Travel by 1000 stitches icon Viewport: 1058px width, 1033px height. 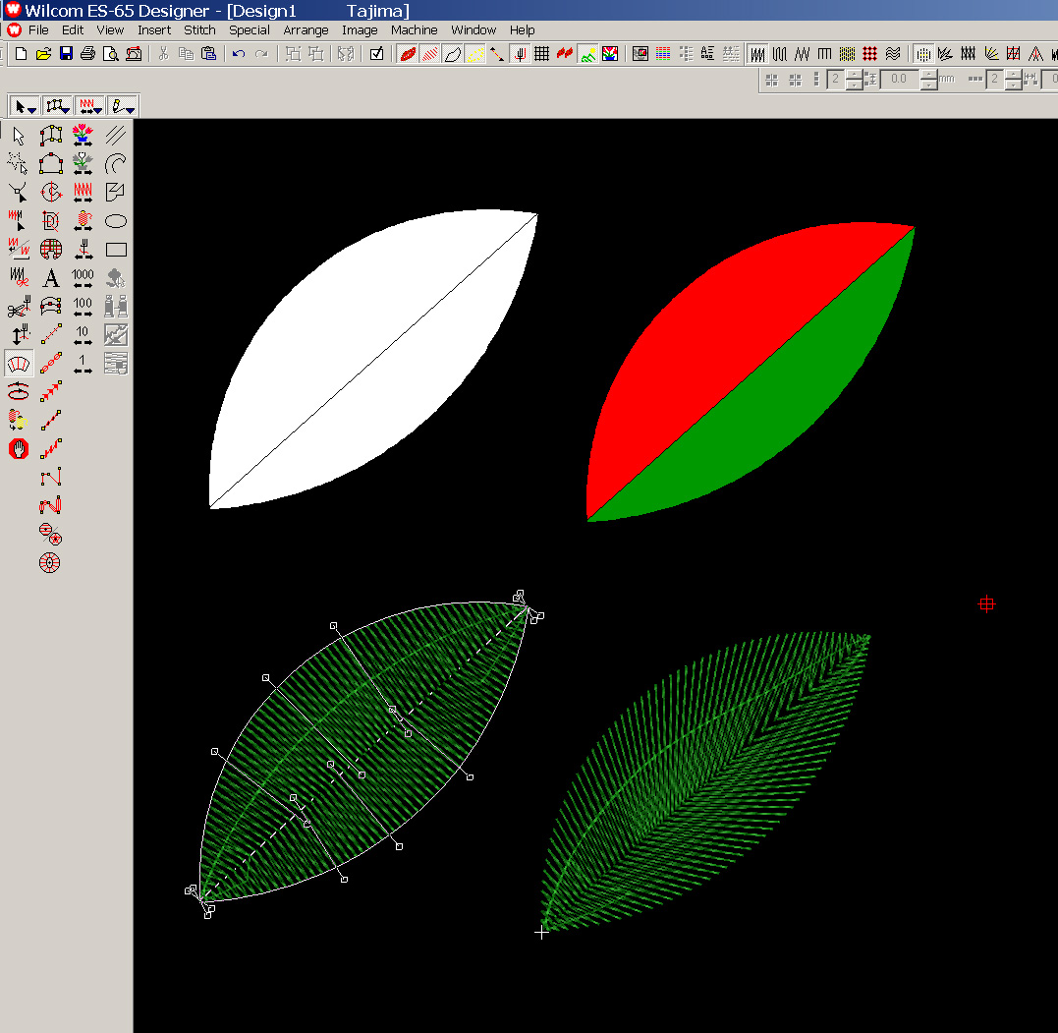(84, 278)
